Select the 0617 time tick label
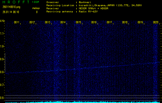 coord(109,22)
